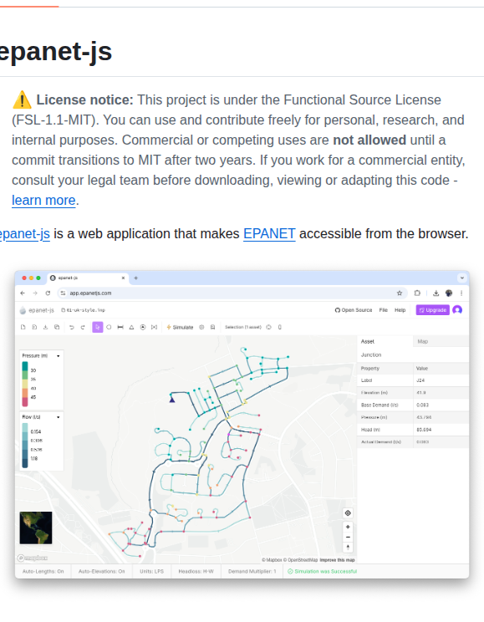Viewport: 484px width, 622px height.
Task: Open the "learn more" license link
Action: [43, 201]
